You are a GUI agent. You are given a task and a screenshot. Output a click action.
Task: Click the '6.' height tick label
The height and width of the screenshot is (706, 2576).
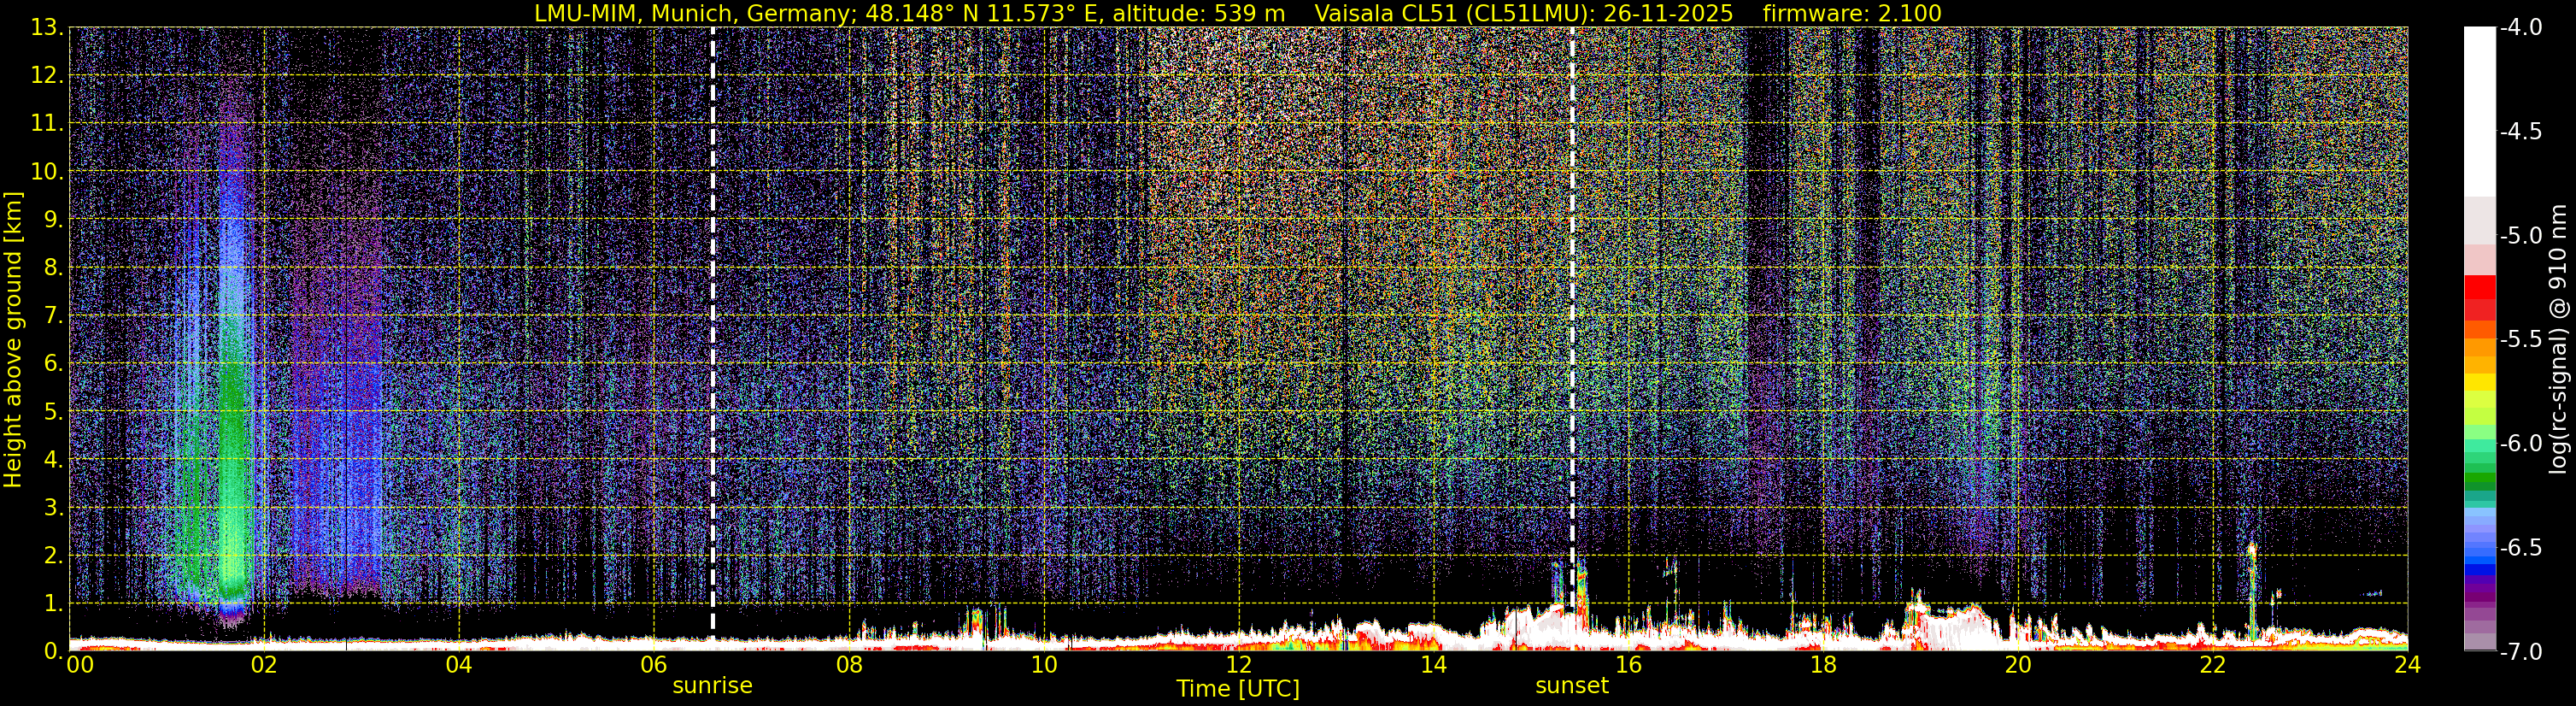tap(54, 364)
